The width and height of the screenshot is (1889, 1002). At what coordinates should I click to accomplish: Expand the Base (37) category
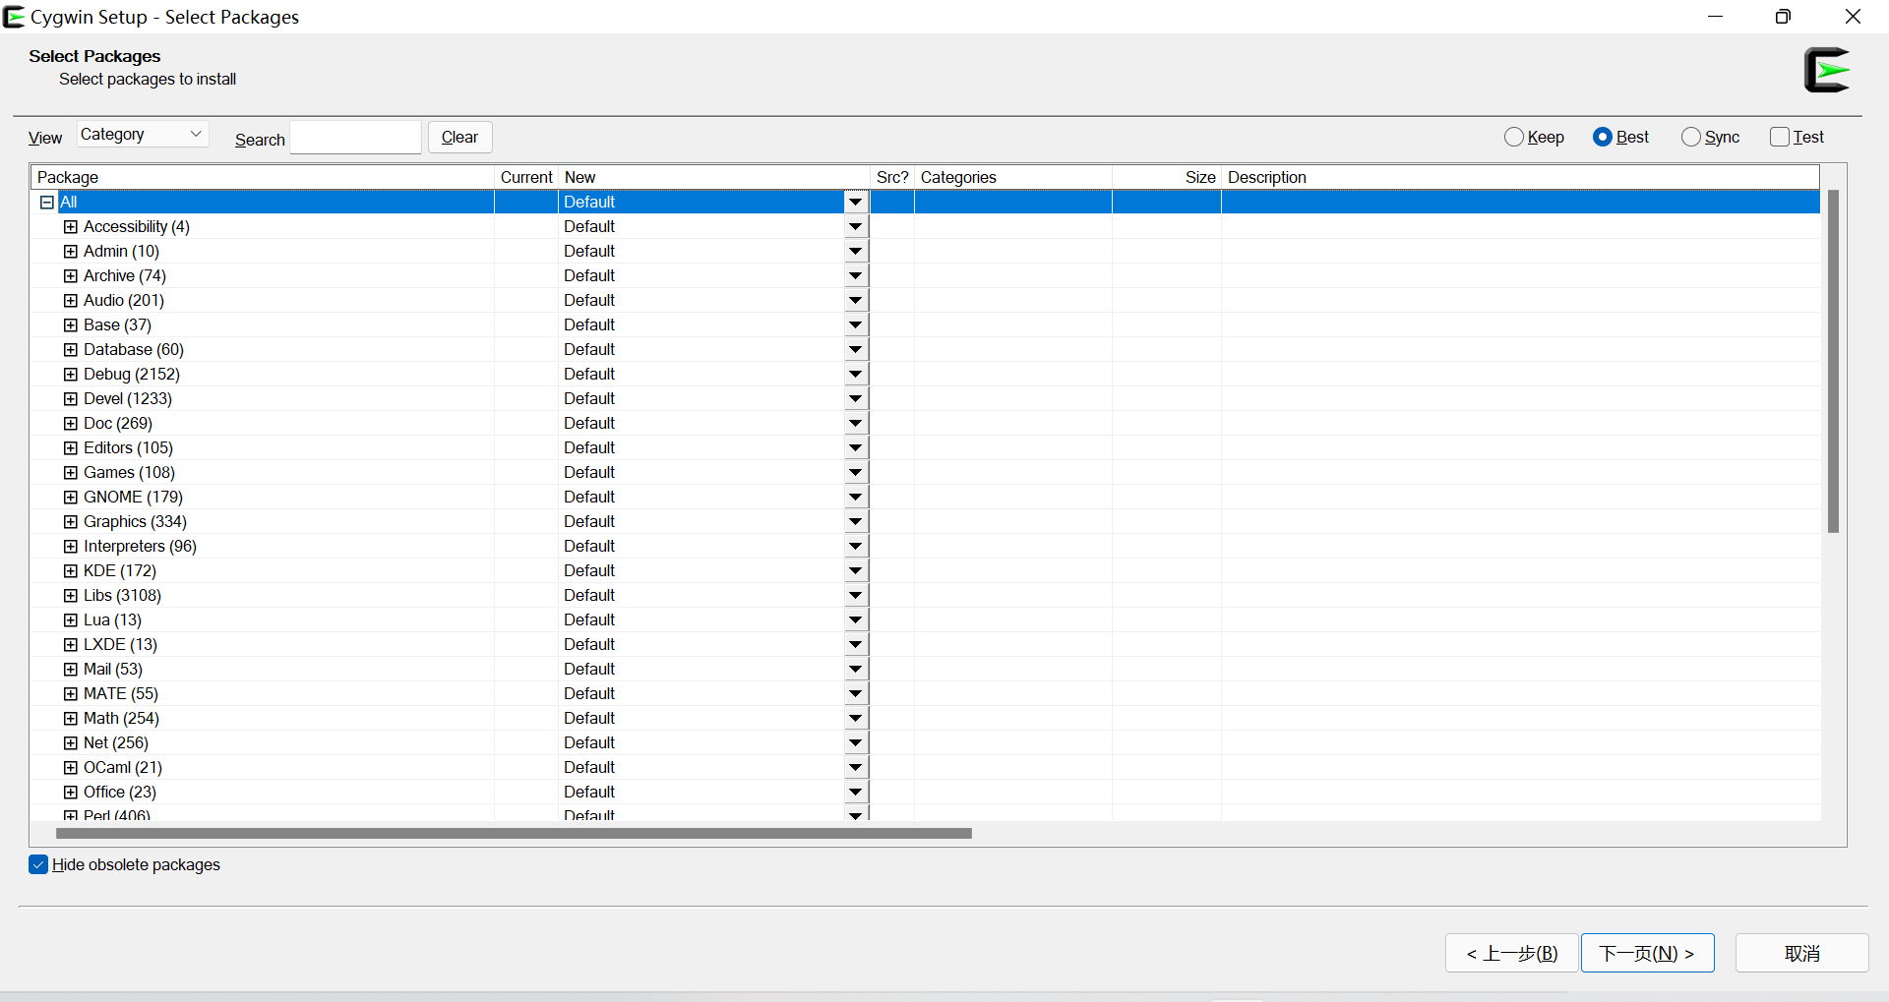[71, 325]
